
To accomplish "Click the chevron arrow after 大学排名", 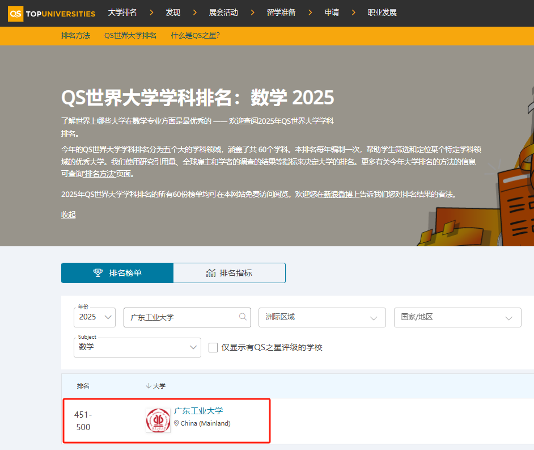I will (x=150, y=12).
